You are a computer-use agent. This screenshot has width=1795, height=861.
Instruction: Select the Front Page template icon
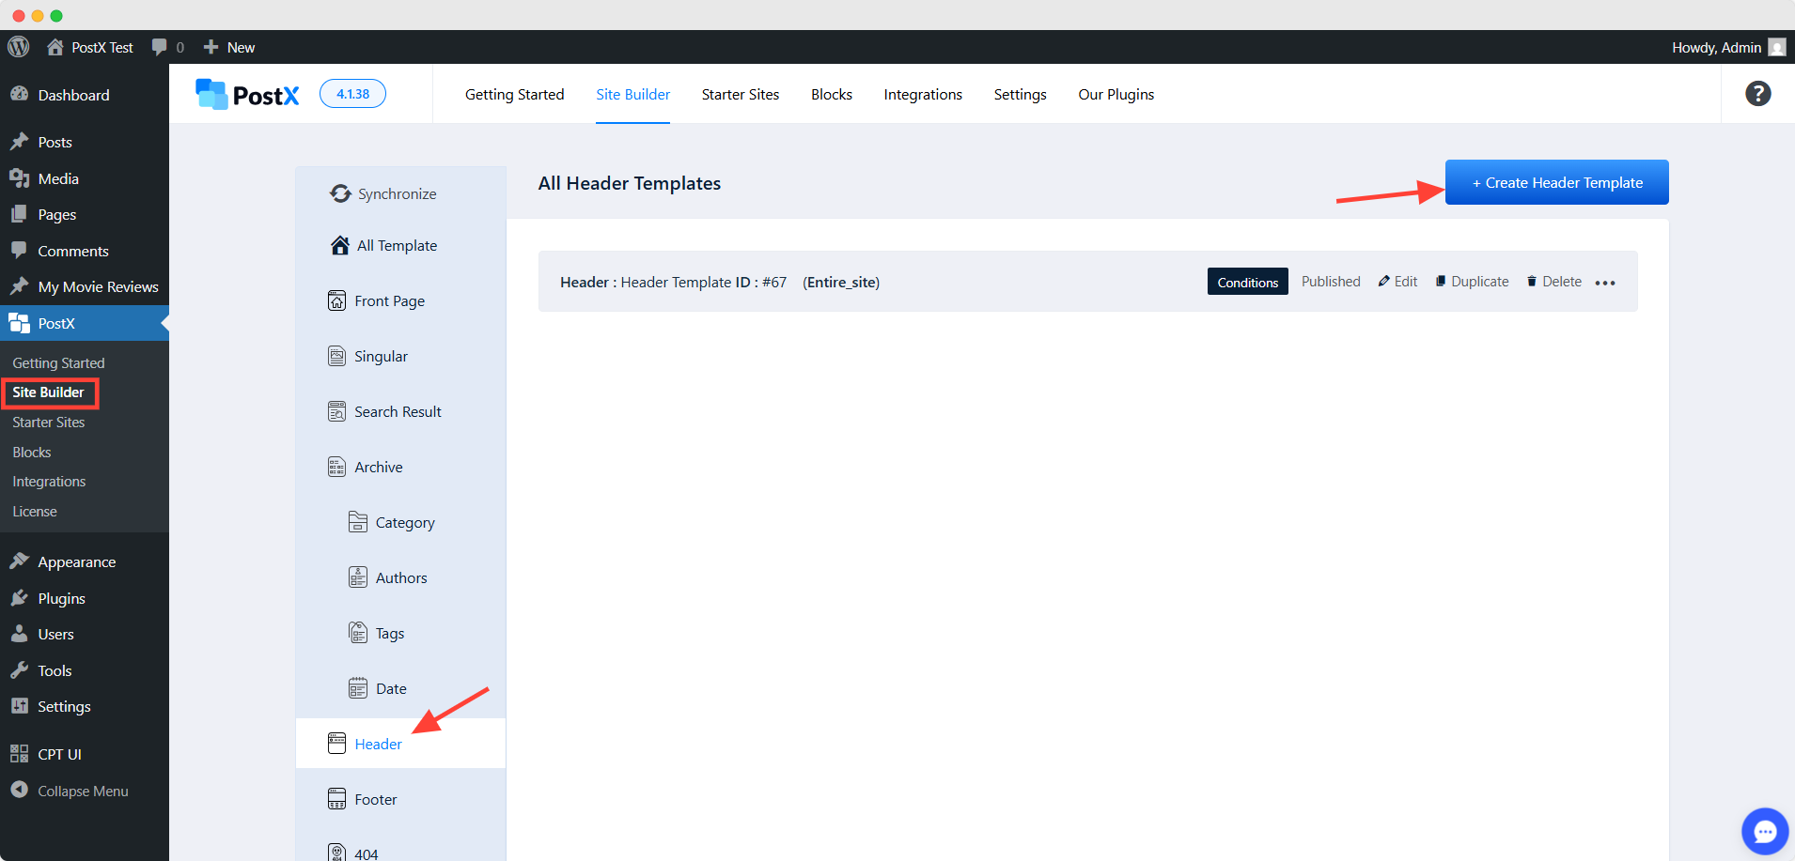336,300
